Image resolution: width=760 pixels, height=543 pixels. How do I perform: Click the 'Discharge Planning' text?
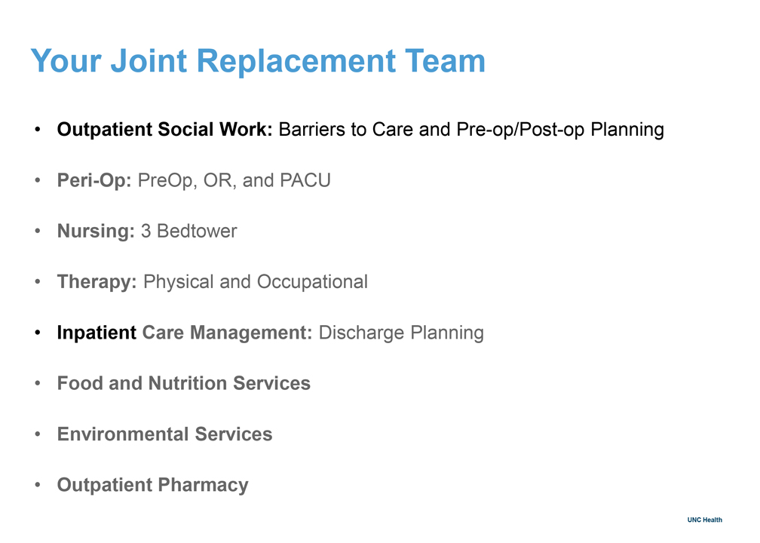click(401, 333)
